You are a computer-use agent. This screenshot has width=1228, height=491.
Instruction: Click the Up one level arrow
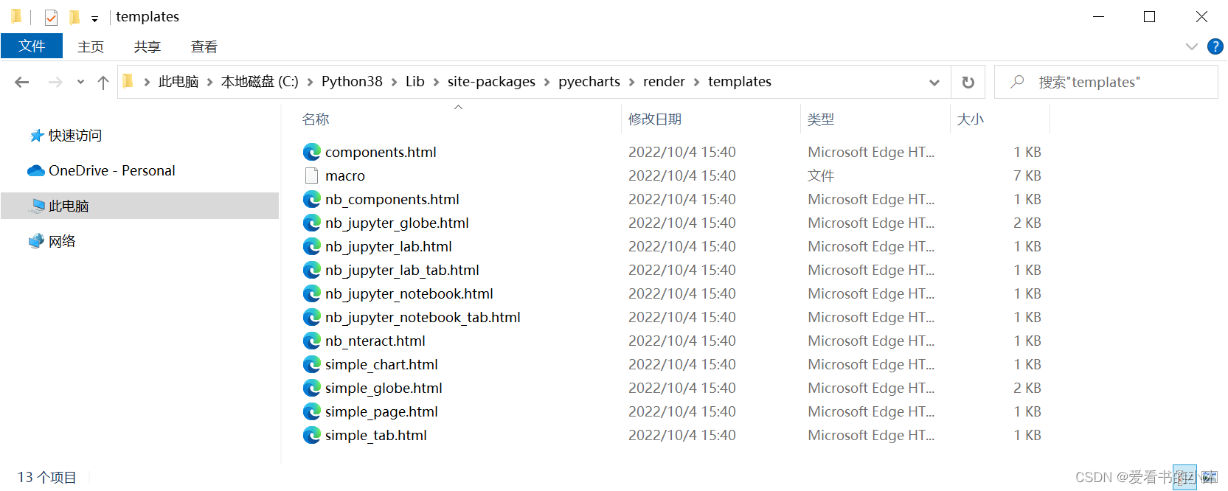103,83
